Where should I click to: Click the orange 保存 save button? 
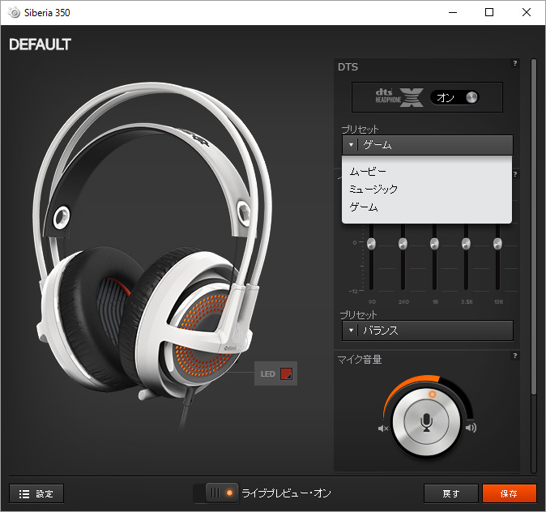point(509,493)
